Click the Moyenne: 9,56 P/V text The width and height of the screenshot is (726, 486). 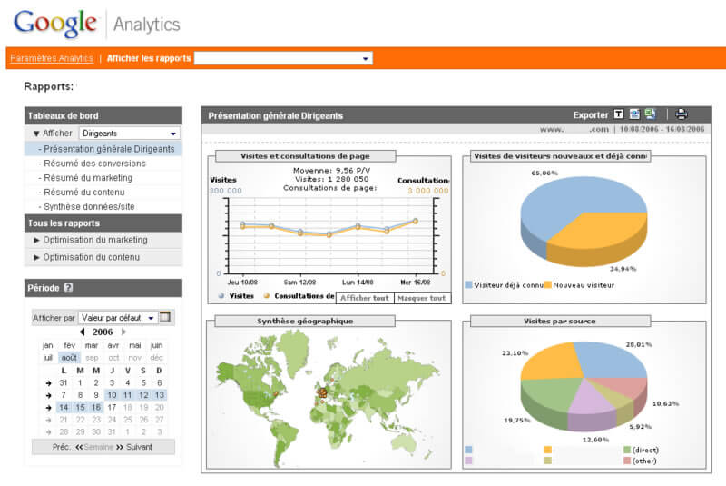331,171
